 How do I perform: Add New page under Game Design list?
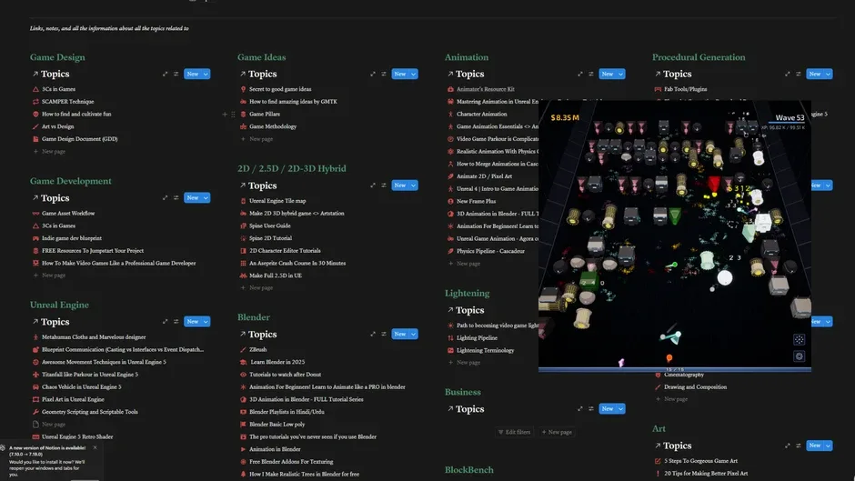49,152
